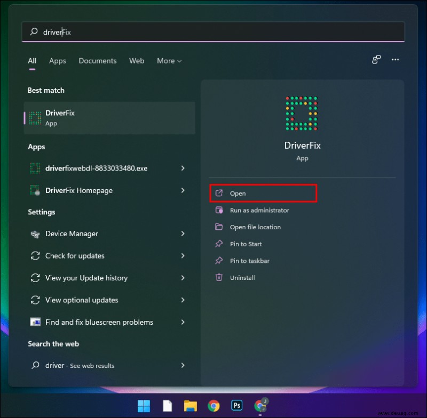The height and width of the screenshot is (418, 427).
Task: Switch to the Documents search tab
Action: pyautogui.click(x=98, y=61)
